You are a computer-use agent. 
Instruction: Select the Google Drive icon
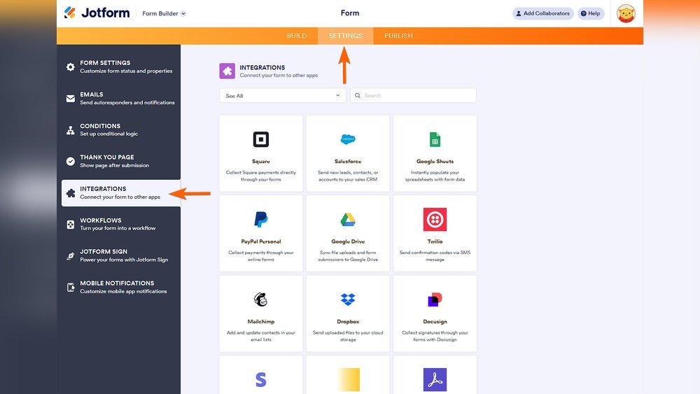click(x=348, y=220)
